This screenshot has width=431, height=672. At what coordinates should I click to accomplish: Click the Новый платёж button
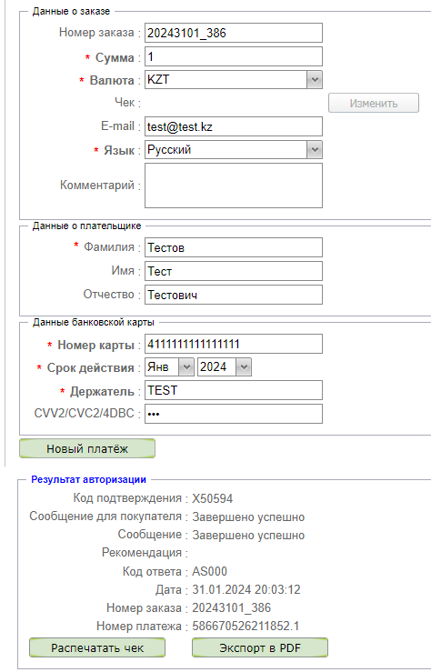(87, 448)
